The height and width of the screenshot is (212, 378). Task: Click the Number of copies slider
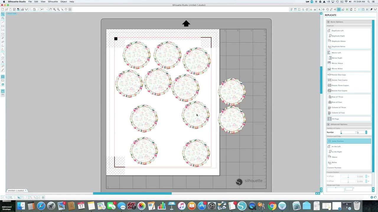pyautogui.click(x=348, y=132)
